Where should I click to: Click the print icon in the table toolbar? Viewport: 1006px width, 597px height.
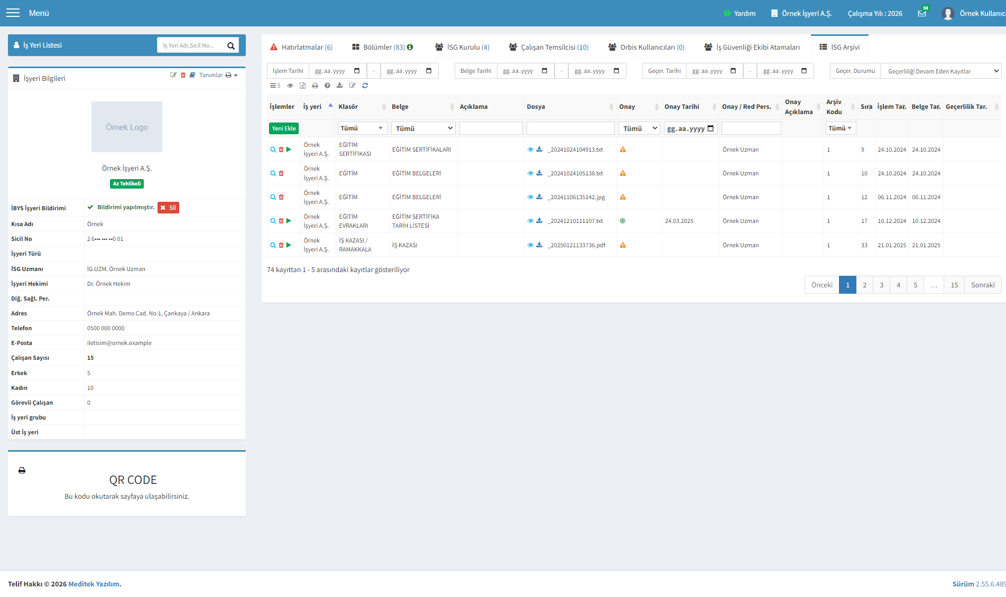pos(315,86)
